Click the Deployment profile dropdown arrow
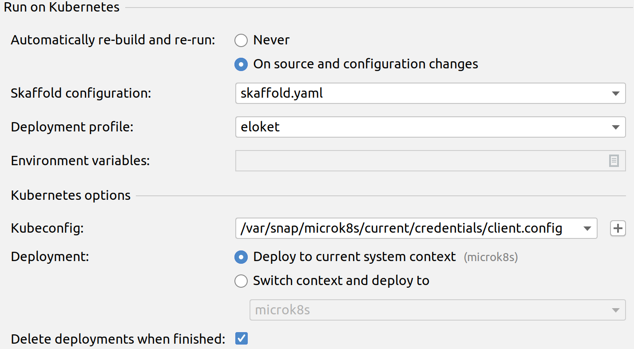The width and height of the screenshot is (634, 349). click(616, 127)
